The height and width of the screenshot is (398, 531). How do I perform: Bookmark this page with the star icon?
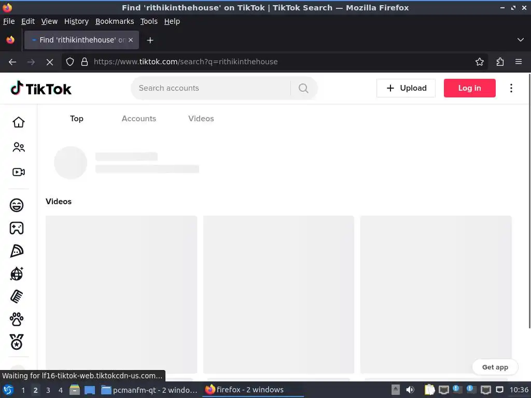(x=480, y=62)
